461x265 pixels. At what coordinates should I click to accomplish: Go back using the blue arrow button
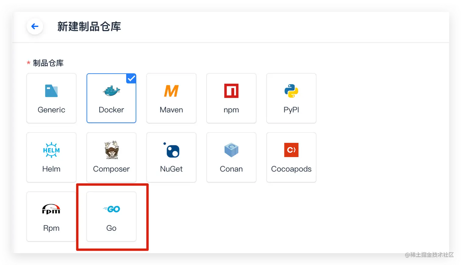tap(35, 26)
